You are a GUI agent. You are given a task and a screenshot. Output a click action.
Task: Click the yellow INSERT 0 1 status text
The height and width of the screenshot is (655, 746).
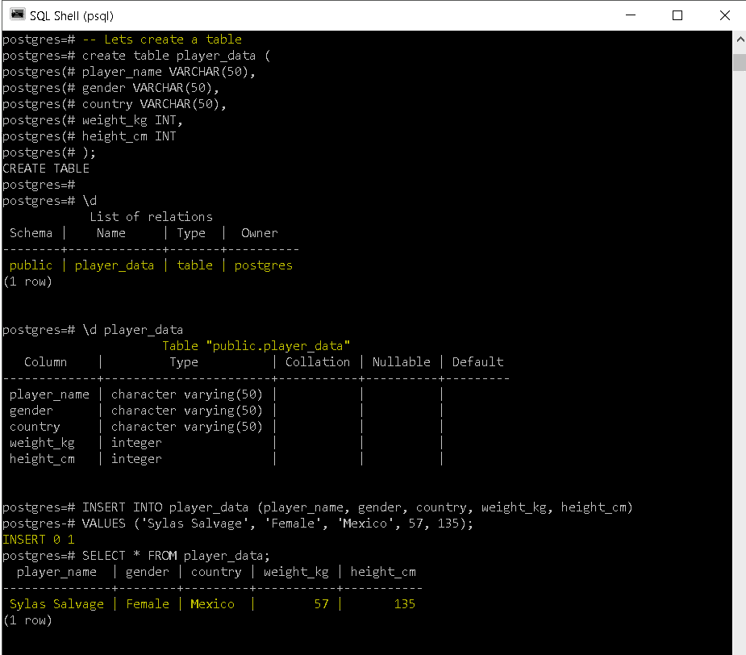(37, 539)
